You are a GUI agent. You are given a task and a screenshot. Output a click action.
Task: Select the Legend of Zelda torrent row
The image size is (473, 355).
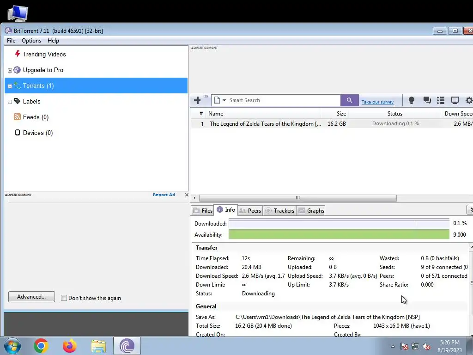(x=332, y=123)
